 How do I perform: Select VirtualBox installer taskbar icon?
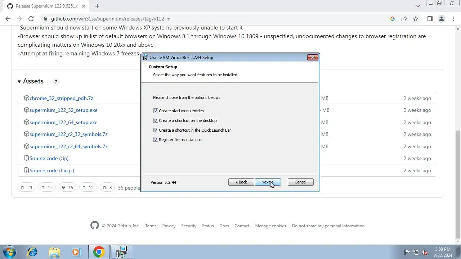pos(121,252)
